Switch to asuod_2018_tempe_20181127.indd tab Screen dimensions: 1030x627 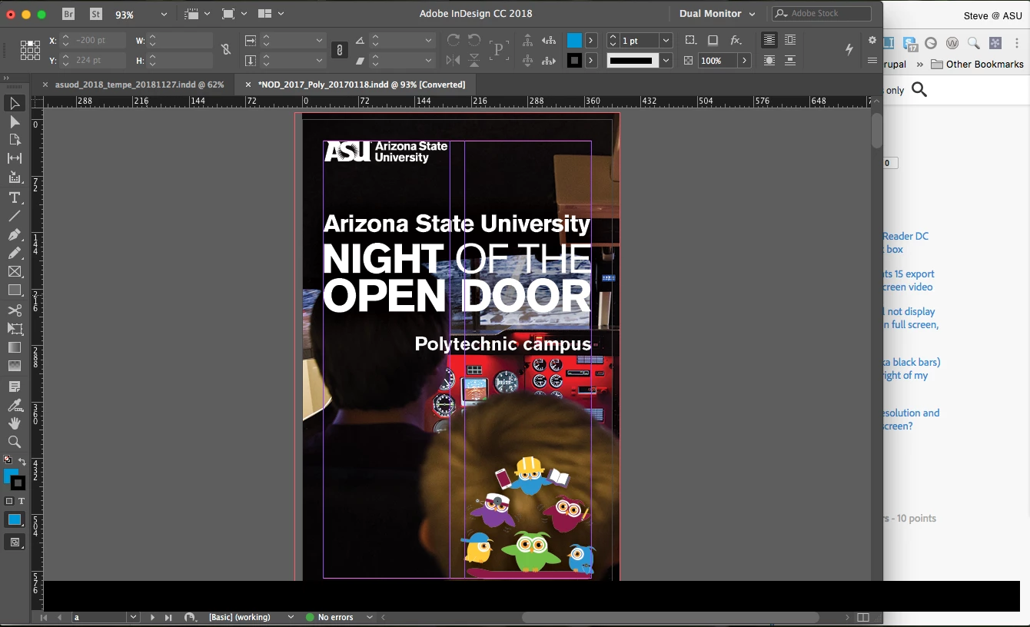140,85
